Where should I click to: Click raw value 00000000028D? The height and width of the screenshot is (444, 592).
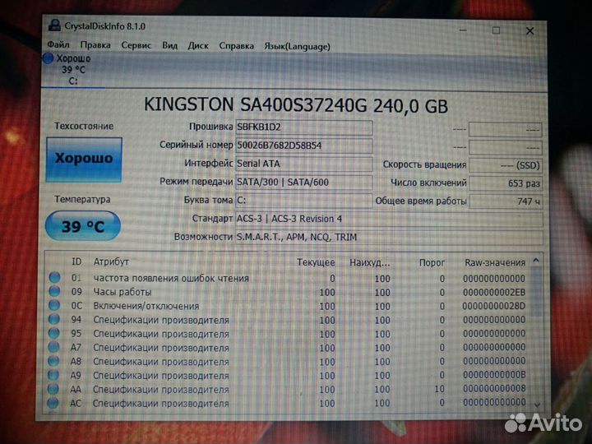(494, 306)
